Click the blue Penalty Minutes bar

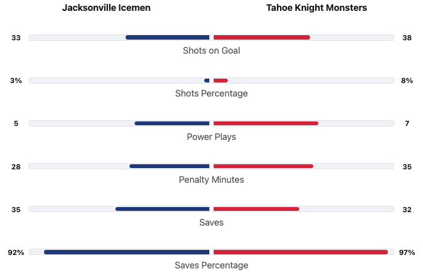(170, 166)
